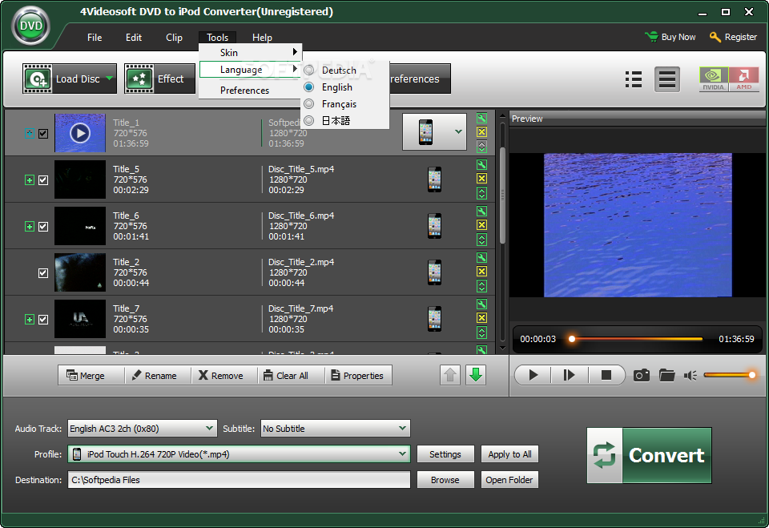Click reorder arrows icon for Title_6

tap(481, 240)
